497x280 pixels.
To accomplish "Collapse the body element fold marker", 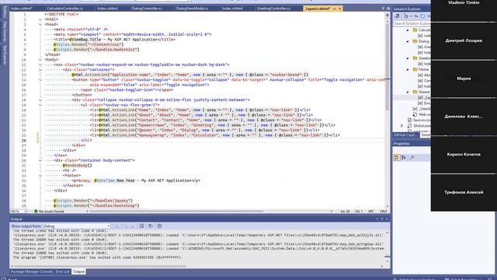I will 40,60.
